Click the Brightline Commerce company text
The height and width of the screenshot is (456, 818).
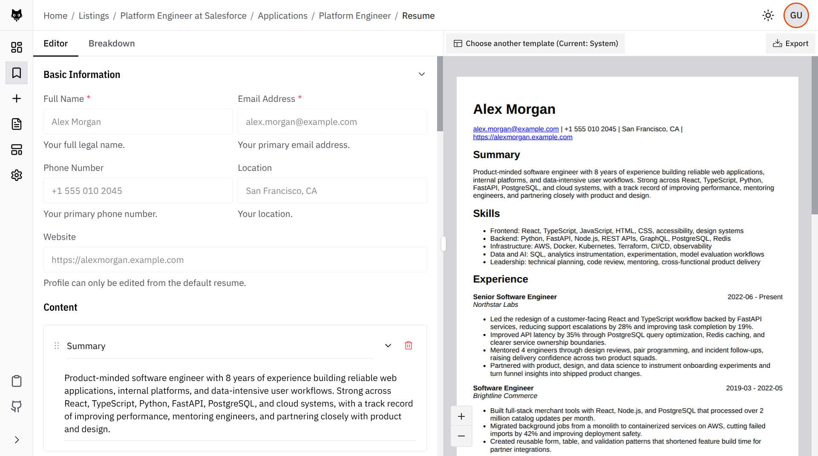pyautogui.click(x=505, y=395)
